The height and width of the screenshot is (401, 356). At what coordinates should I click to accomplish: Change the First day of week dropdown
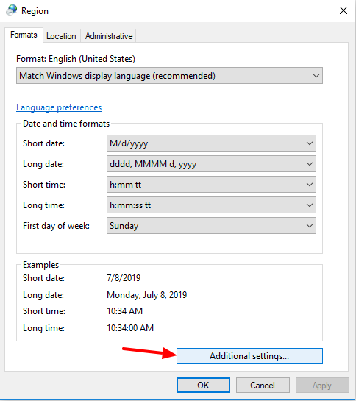pos(211,226)
